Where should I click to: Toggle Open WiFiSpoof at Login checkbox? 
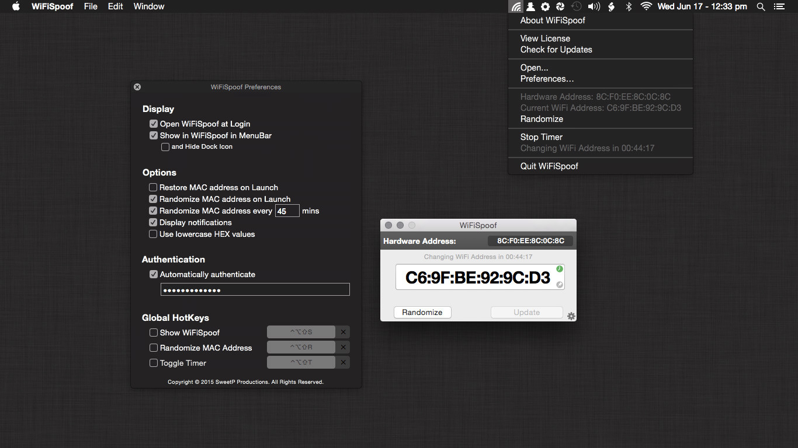click(154, 124)
